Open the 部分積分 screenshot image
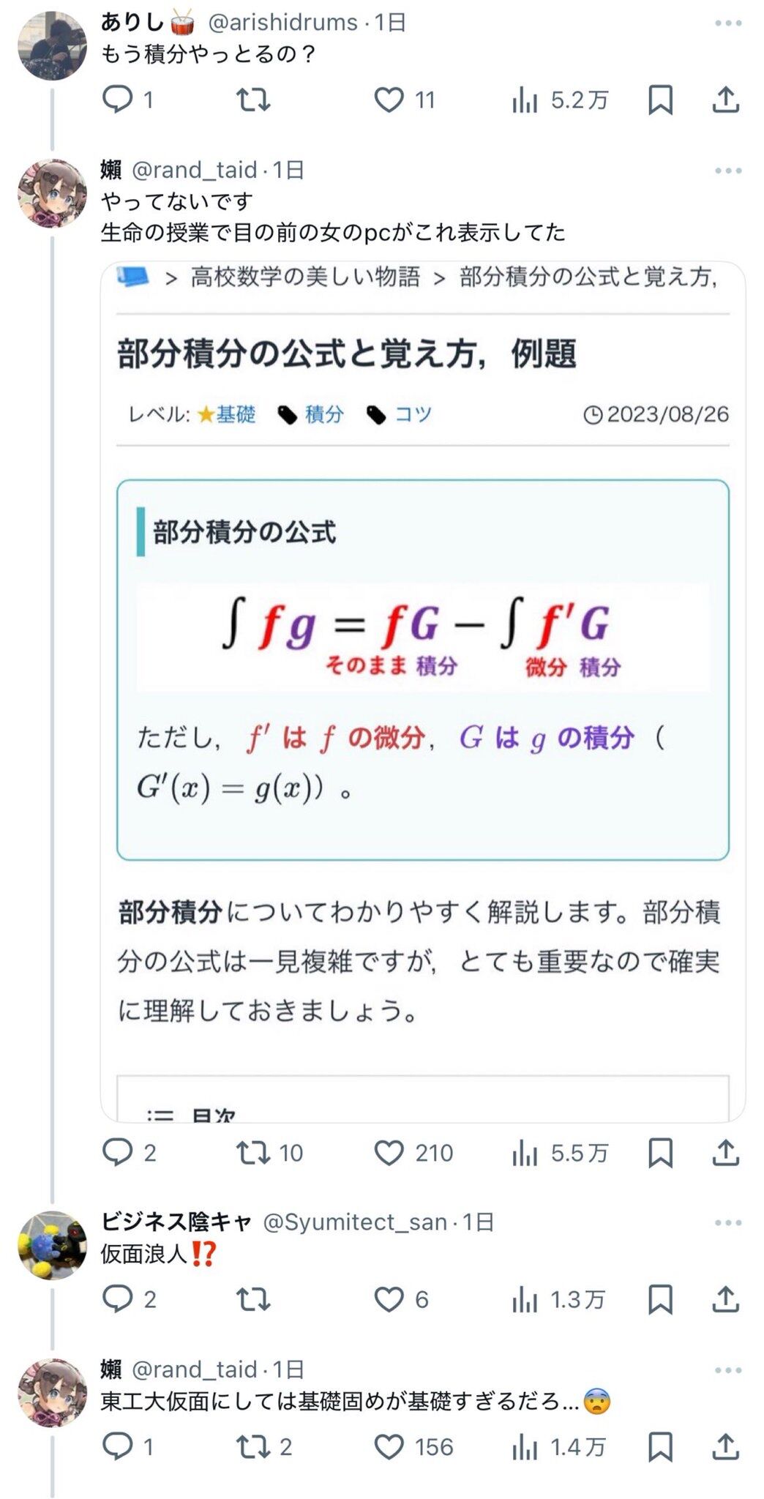Viewport: 764px width, 1499px height. [x=423, y=692]
